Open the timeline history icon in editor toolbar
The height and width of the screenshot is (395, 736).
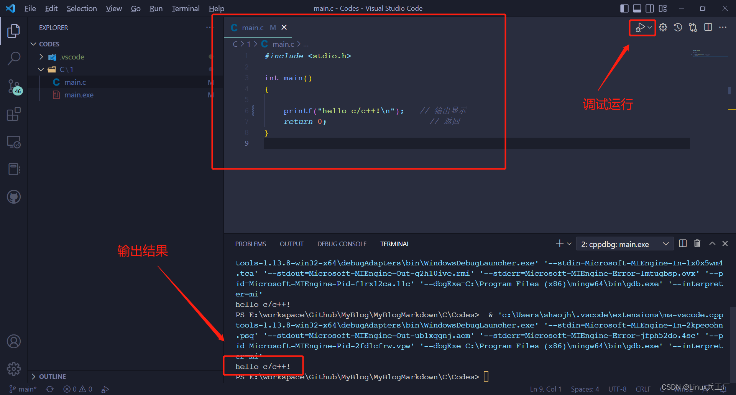[678, 27]
